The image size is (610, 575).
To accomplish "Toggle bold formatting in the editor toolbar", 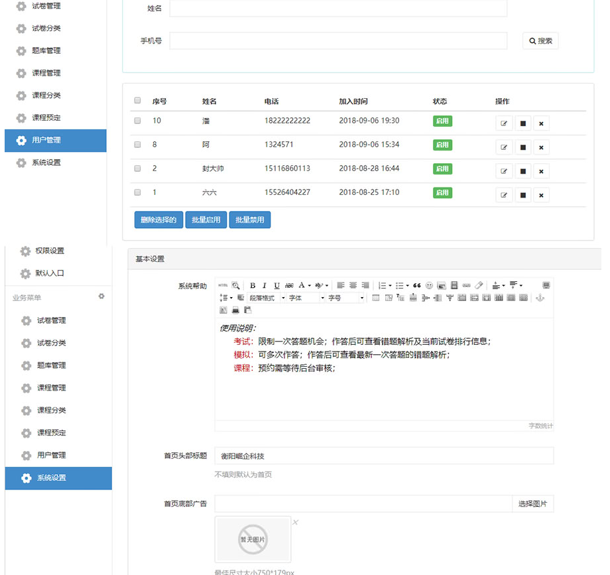I will point(253,285).
